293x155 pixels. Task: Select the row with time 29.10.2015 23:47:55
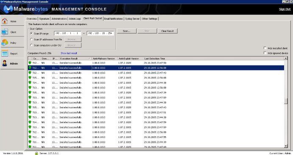tap(156, 137)
